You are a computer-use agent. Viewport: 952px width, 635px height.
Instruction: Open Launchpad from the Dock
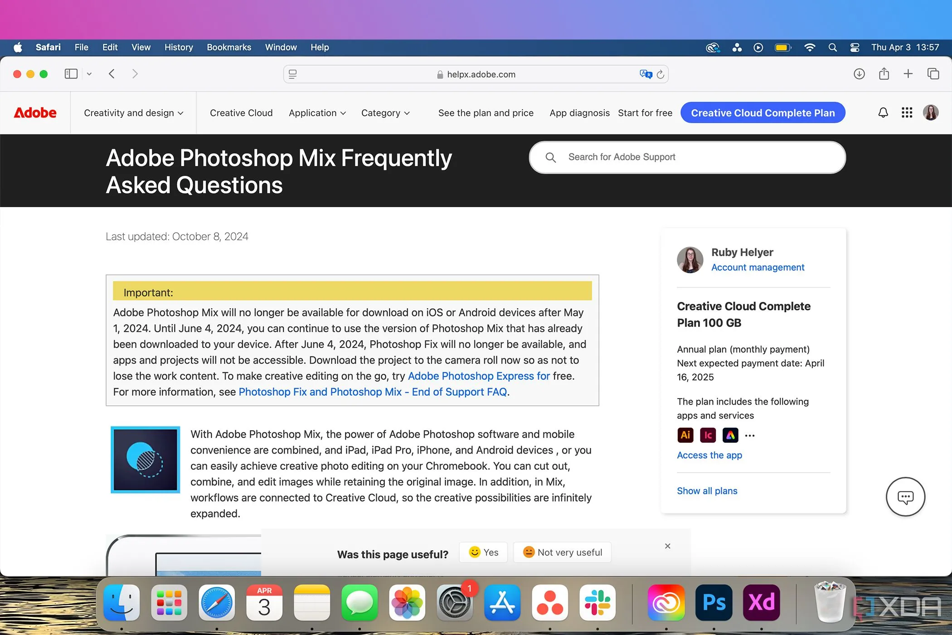point(169,603)
